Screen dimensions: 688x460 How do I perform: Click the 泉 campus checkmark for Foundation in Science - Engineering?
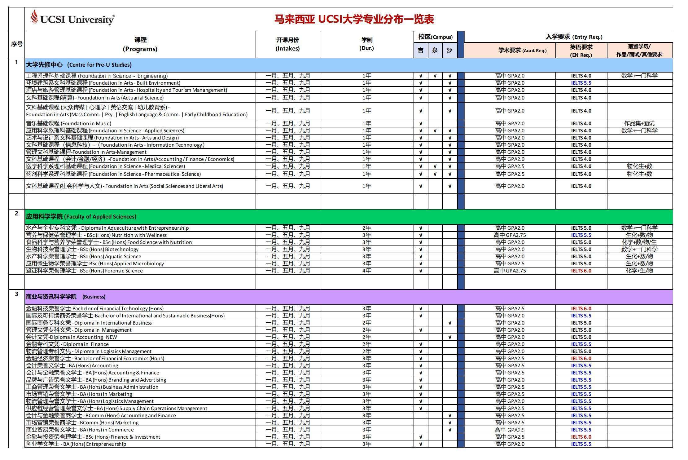coord(435,76)
